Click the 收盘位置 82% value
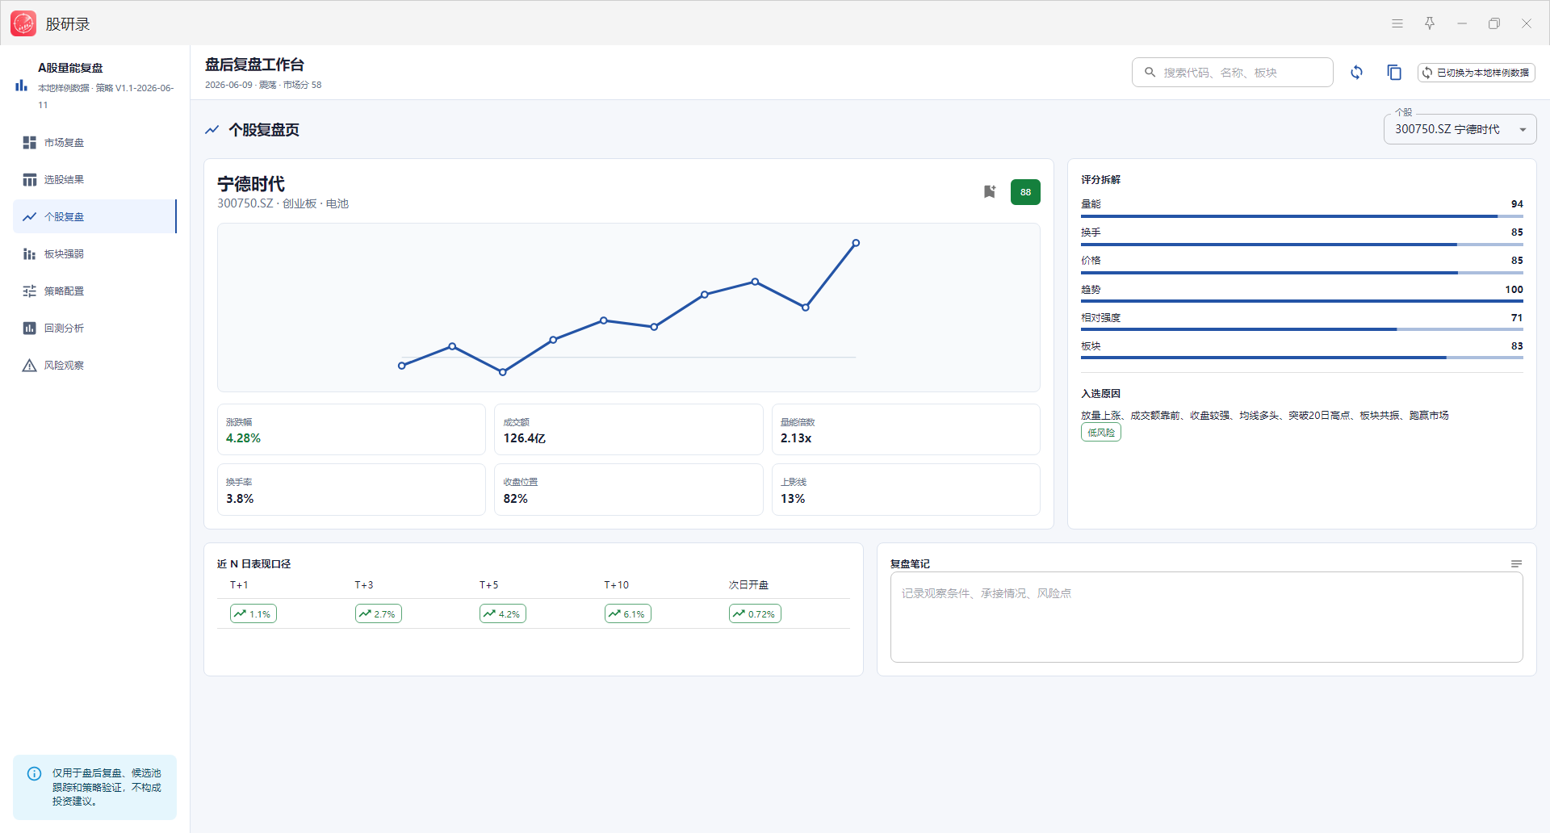The image size is (1550, 833). coord(516,499)
